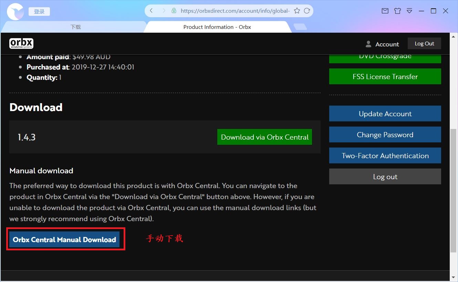The height and width of the screenshot is (282, 458).
Task: Click Orbx Central Manual Download button
Action: [64, 239]
